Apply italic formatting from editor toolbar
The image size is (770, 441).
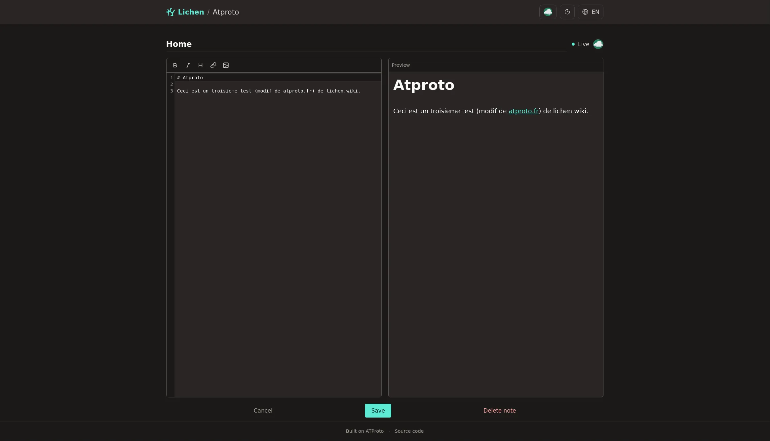(188, 65)
